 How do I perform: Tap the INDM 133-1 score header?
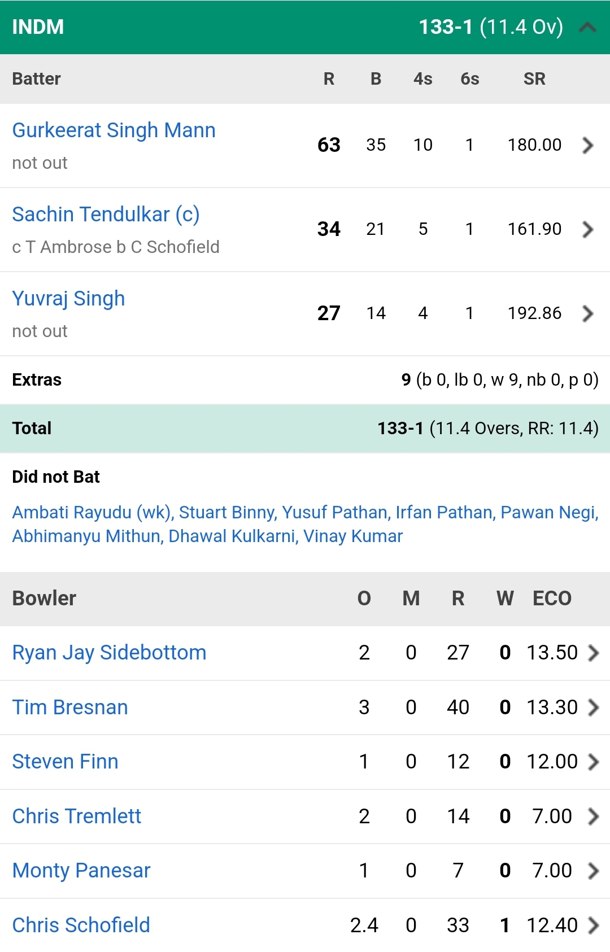click(305, 27)
